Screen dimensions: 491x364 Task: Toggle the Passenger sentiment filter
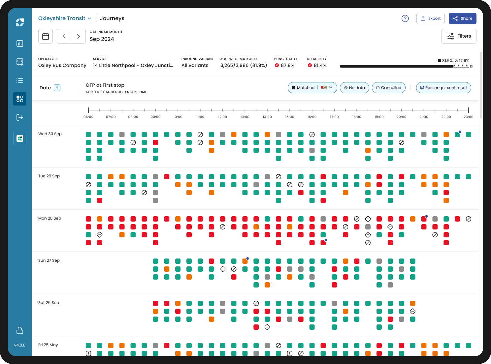[x=443, y=88]
